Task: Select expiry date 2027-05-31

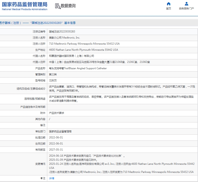Action: pos(56,150)
